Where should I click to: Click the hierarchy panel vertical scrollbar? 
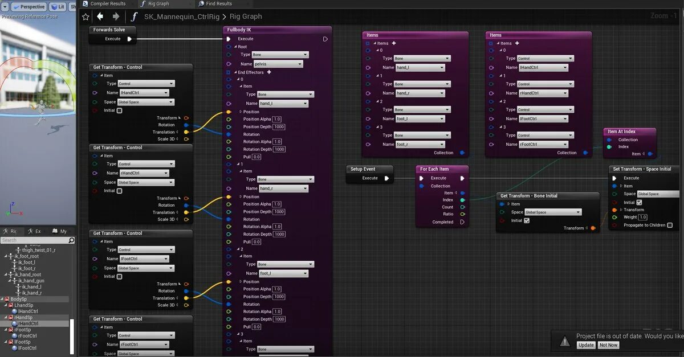coord(72,336)
